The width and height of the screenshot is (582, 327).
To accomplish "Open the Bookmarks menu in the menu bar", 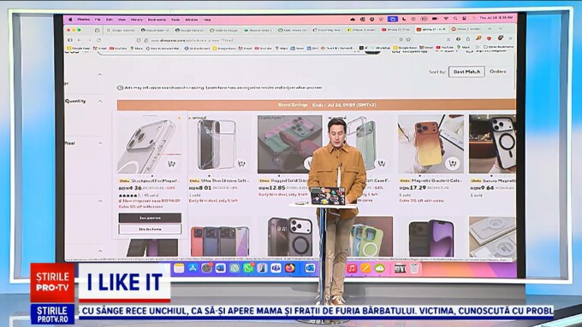I will [157, 20].
